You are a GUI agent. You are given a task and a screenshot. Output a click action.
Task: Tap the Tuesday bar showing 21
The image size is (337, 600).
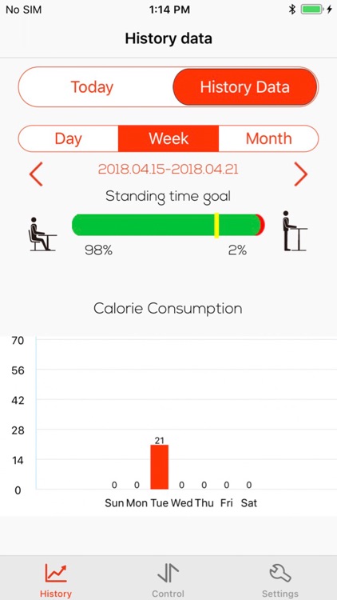coord(160,467)
